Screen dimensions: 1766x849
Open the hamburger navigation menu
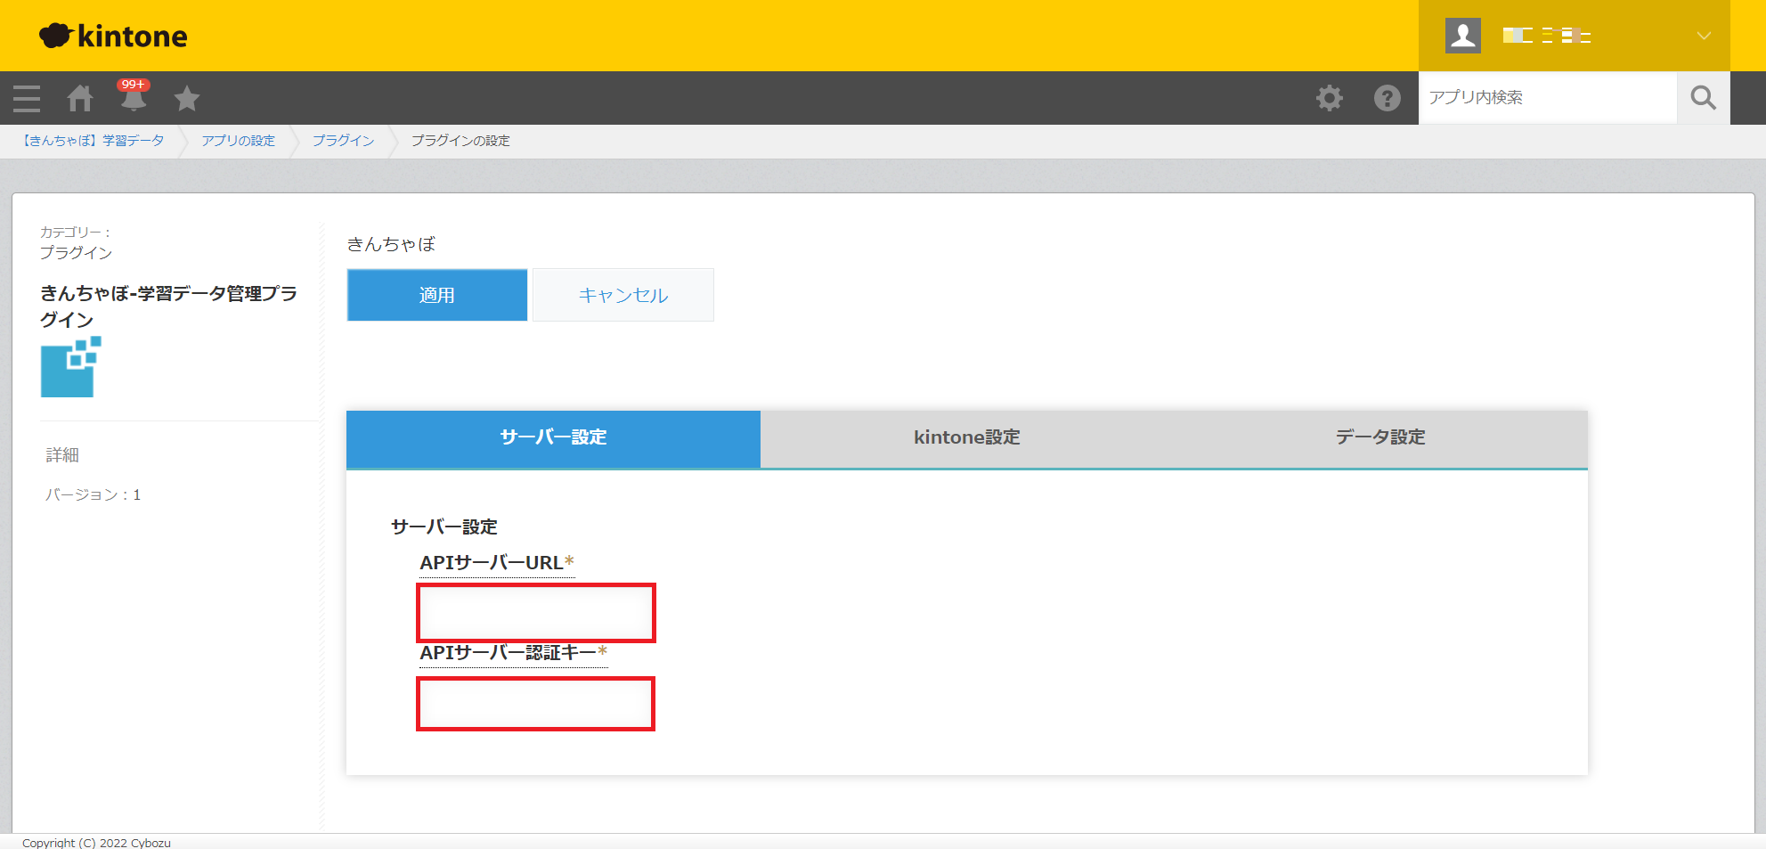coord(27,98)
